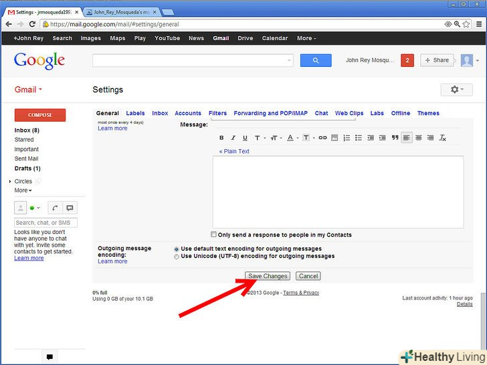Screen dimensions: 487x365
Task: Open the Chrome menu hamburger icon
Action: (x=479, y=24)
